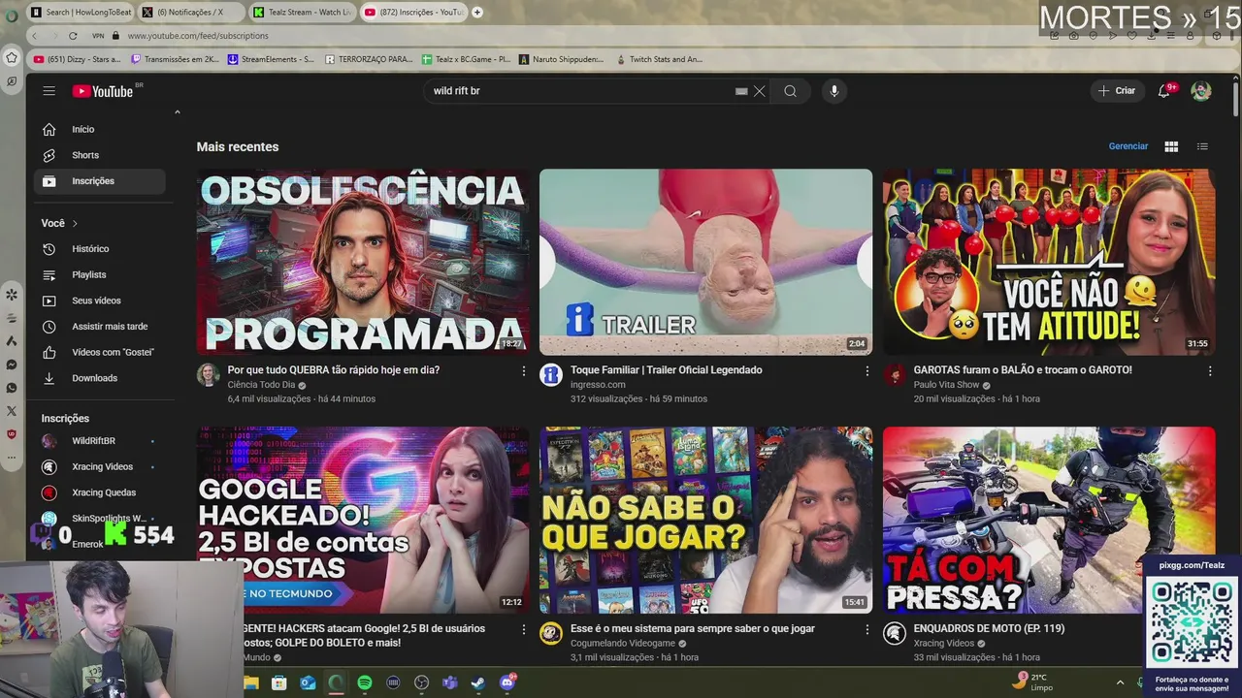Switch to list view layout
Viewport: 1242px width, 698px height.
click(x=1202, y=146)
